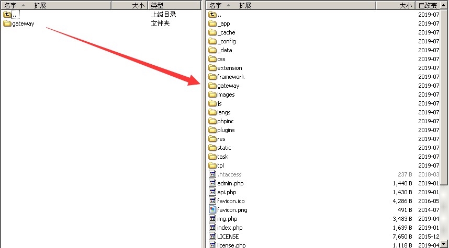The height and width of the screenshot is (248, 449).
Task: Click the gateway folder icon in left pane
Action: 7,23
